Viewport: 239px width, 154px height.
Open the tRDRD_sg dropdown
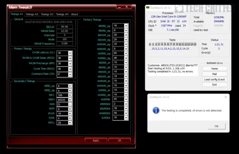tap(126, 26)
